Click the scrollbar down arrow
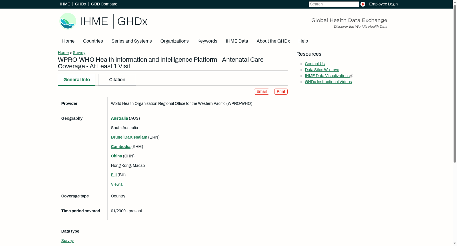457x246 pixels. coord(455,244)
